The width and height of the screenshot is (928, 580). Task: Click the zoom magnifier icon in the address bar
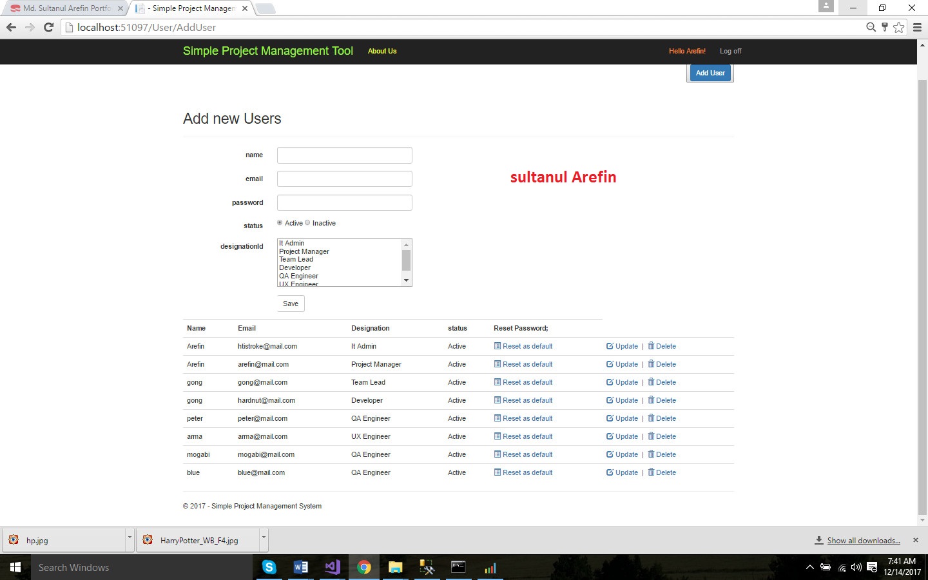click(x=871, y=27)
